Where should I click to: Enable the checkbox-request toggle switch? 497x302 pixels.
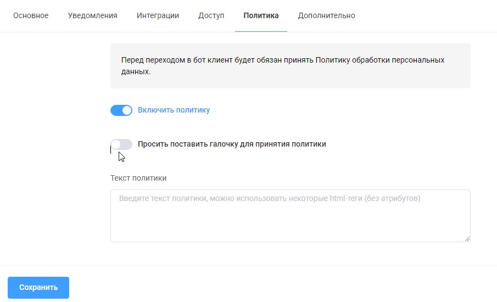coord(121,144)
